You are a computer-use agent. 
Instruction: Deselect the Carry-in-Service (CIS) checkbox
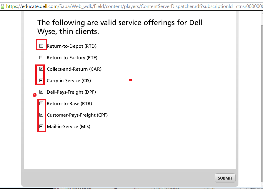pos(41,80)
